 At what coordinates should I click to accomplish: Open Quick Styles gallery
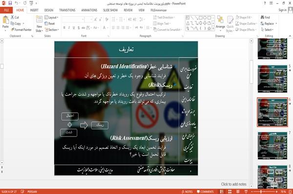coord(230,24)
